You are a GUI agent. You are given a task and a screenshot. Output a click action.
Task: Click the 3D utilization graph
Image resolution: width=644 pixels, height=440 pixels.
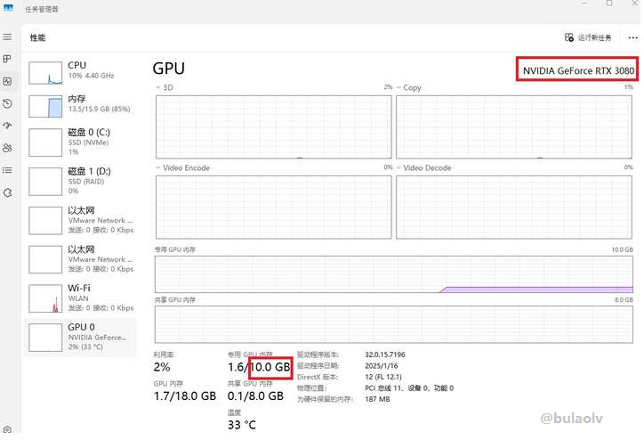click(274, 127)
